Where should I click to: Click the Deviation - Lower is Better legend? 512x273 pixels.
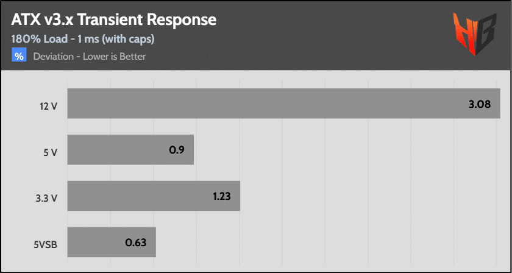click(x=90, y=57)
